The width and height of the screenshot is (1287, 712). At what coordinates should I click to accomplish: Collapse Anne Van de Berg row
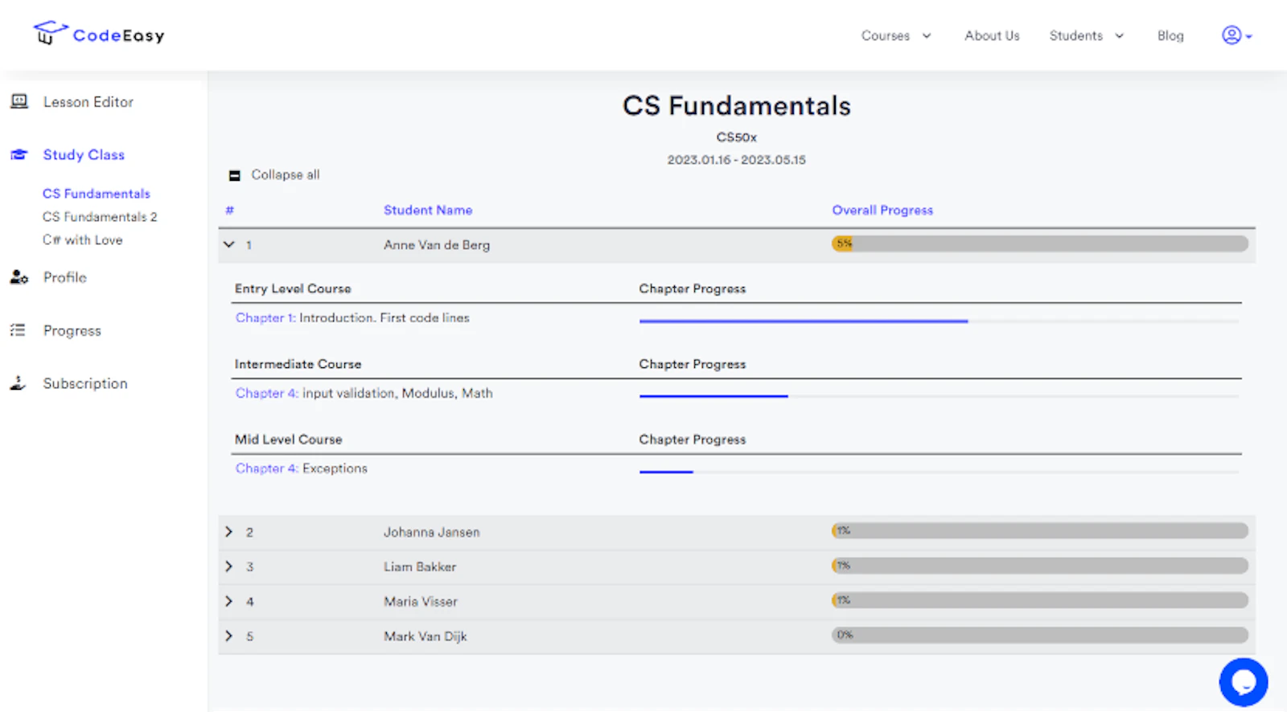pos(229,244)
